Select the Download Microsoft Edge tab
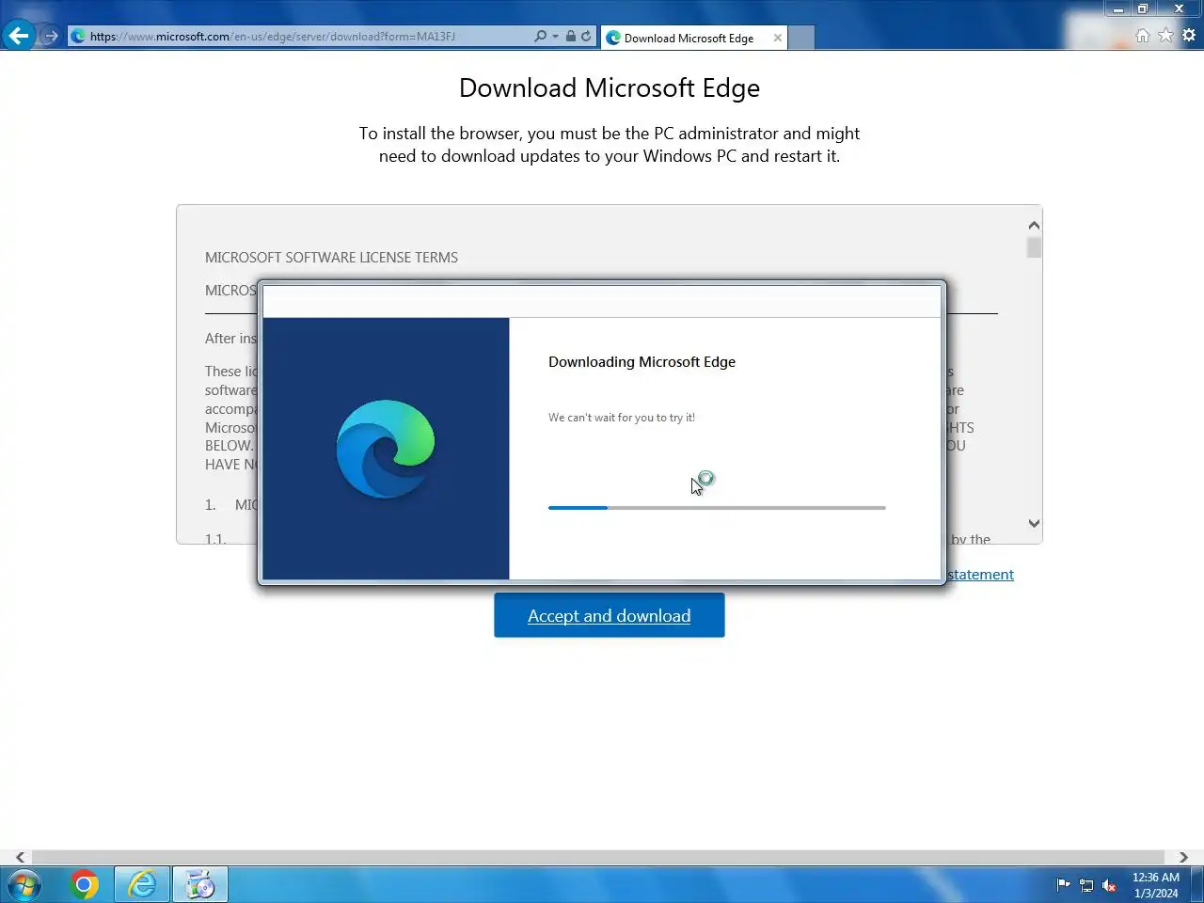 [x=689, y=38]
